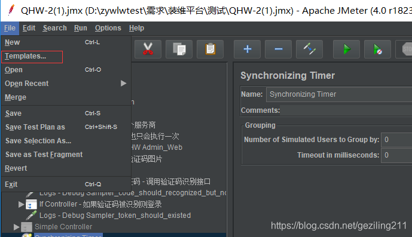Select Save as Test Fragment
Viewport: 412px width, 237px height.
66,155
